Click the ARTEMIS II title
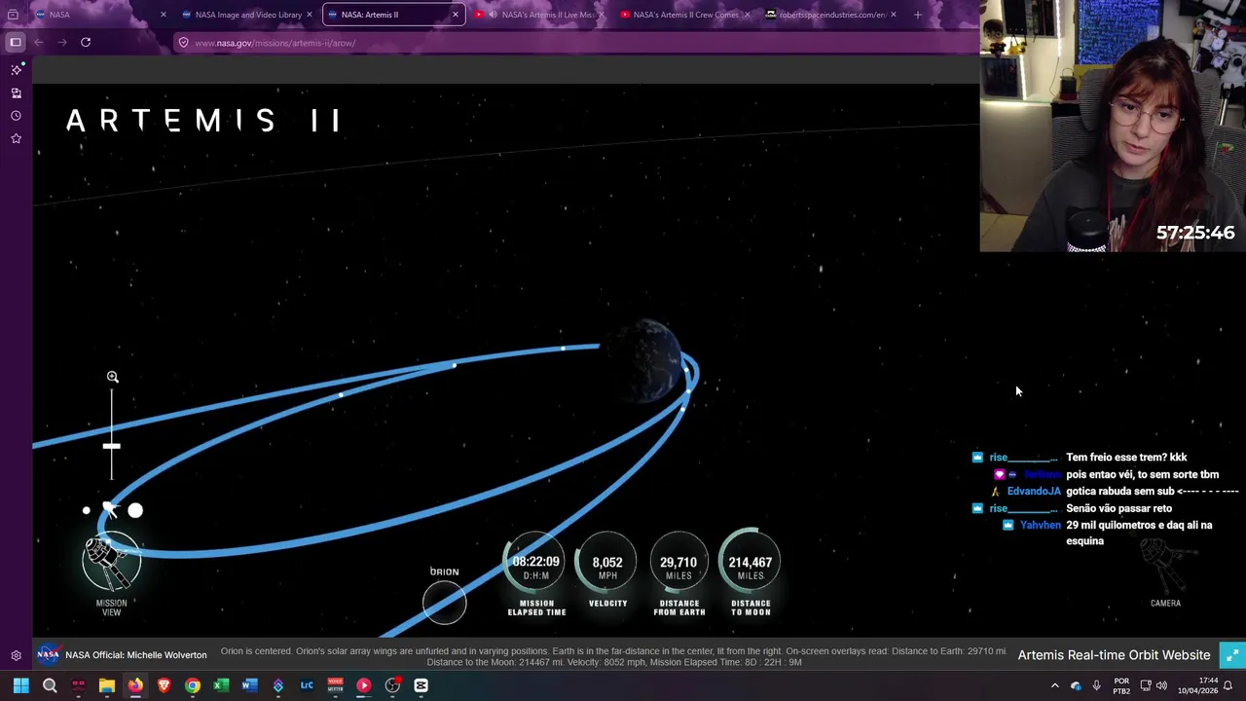 [x=203, y=121]
